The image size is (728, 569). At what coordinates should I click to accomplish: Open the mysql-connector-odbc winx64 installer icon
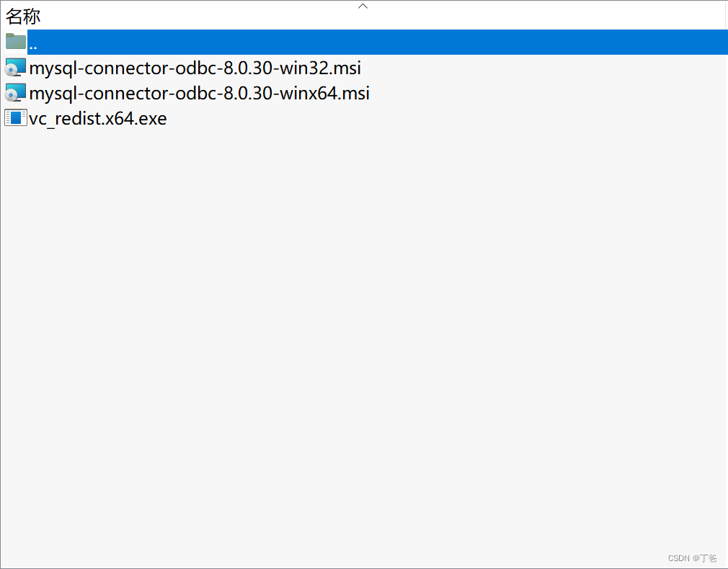pos(14,92)
